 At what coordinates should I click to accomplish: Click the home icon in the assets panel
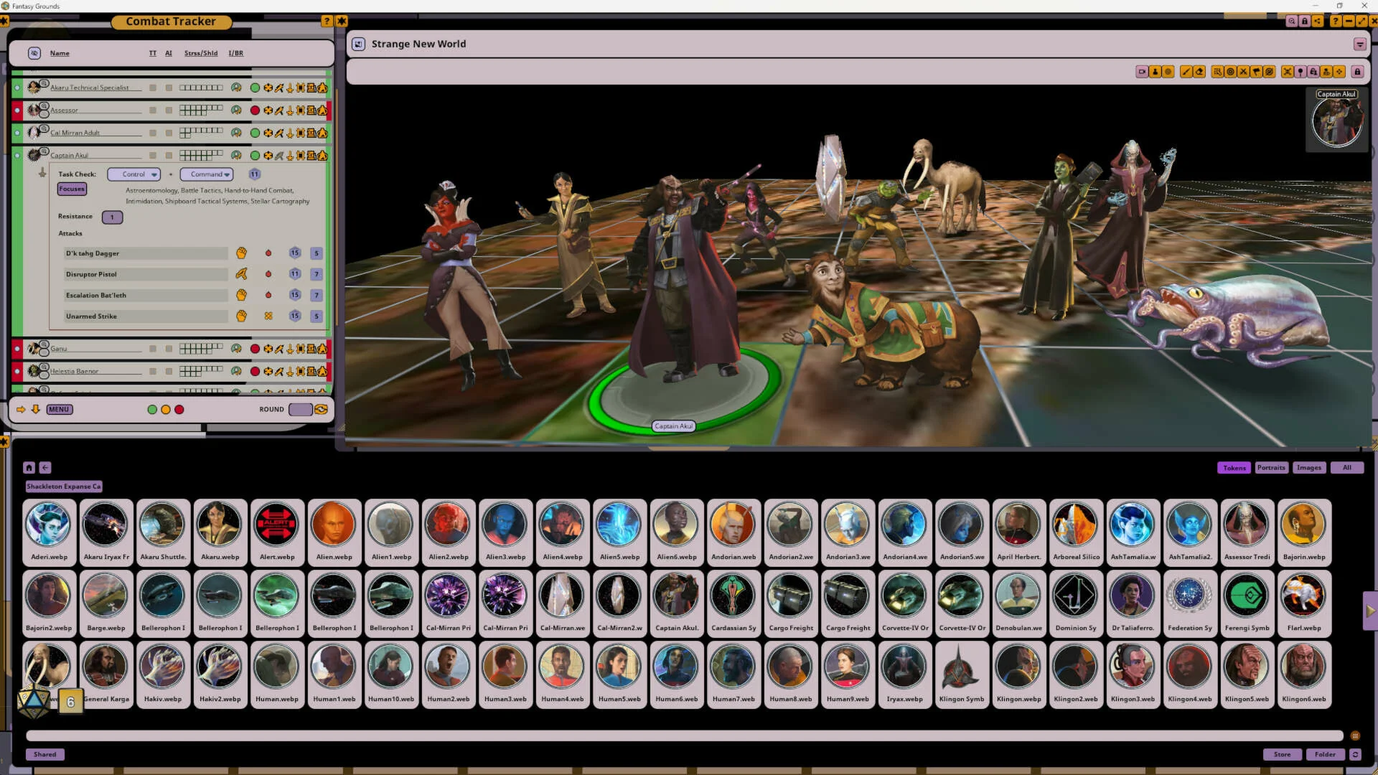click(x=29, y=468)
